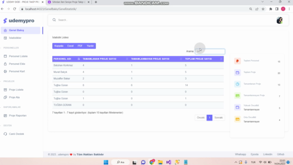The height and width of the screenshot is (165, 293).
Task: Click the Orta Öncelikli yellow icon
Action: 238,119
